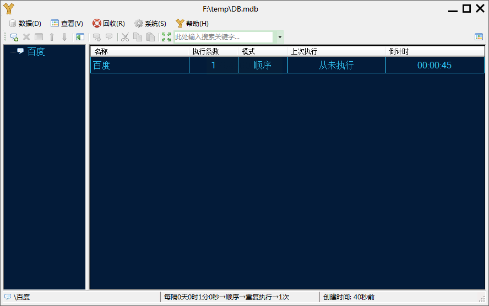Image resolution: width=489 pixels, height=306 pixels.
Task: Click the 从未执行 cell
Action: (337, 65)
